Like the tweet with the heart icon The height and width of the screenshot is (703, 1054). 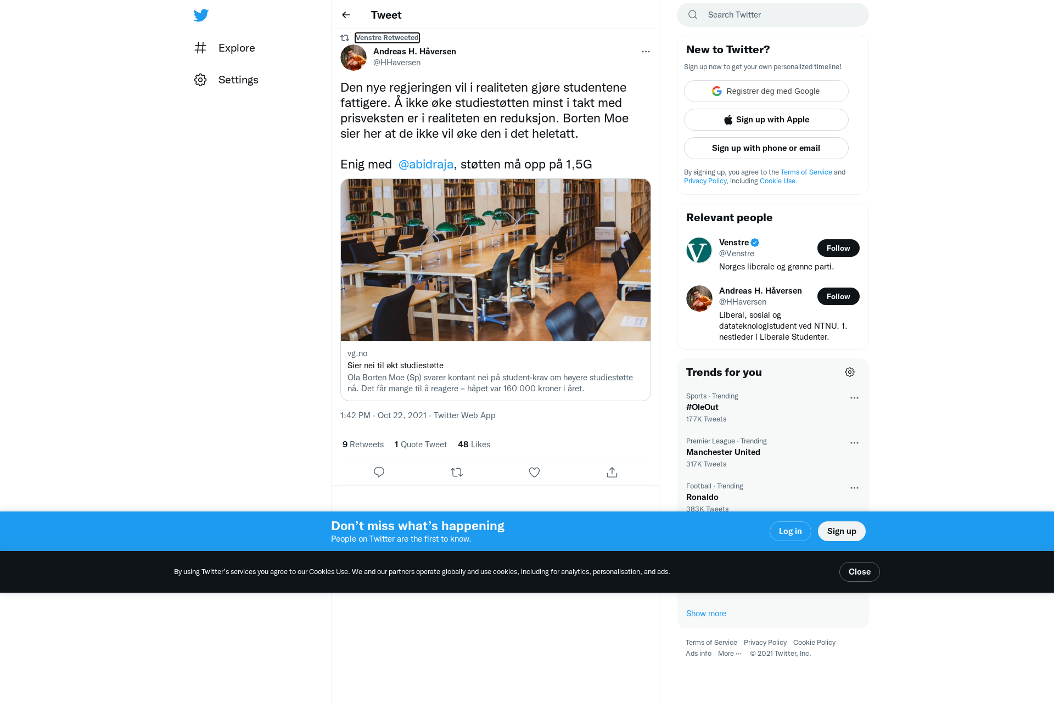(x=534, y=472)
